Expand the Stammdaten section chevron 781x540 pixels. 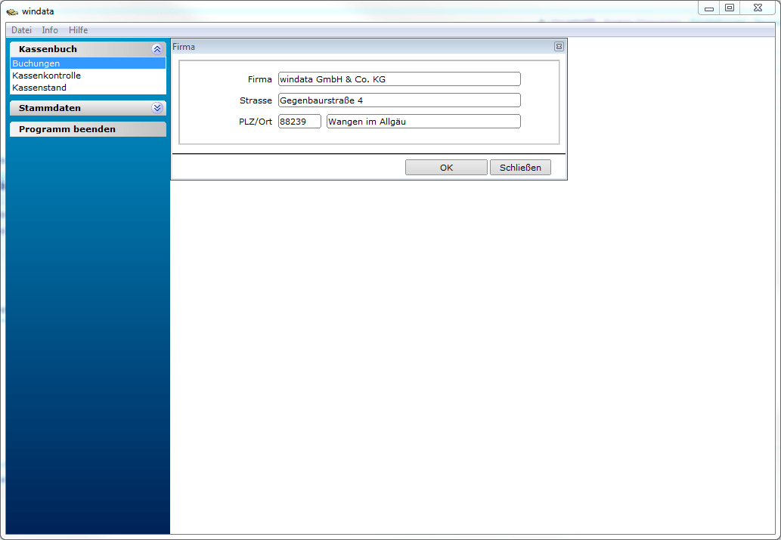[x=157, y=107]
